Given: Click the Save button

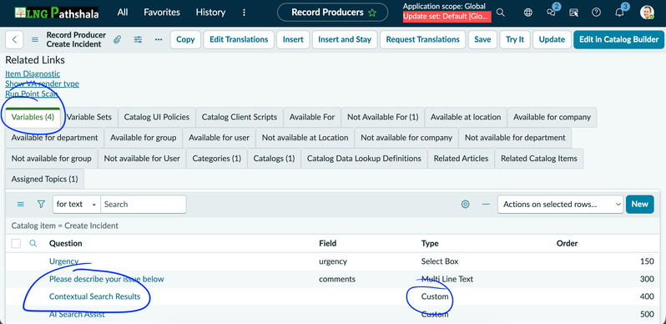Looking at the screenshot, I should (x=482, y=39).
